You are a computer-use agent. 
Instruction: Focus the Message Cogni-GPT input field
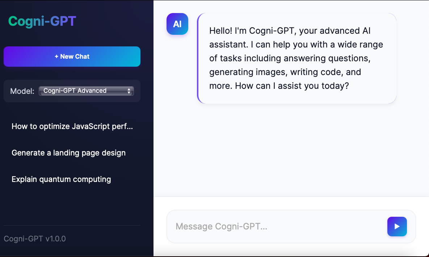[276, 227]
